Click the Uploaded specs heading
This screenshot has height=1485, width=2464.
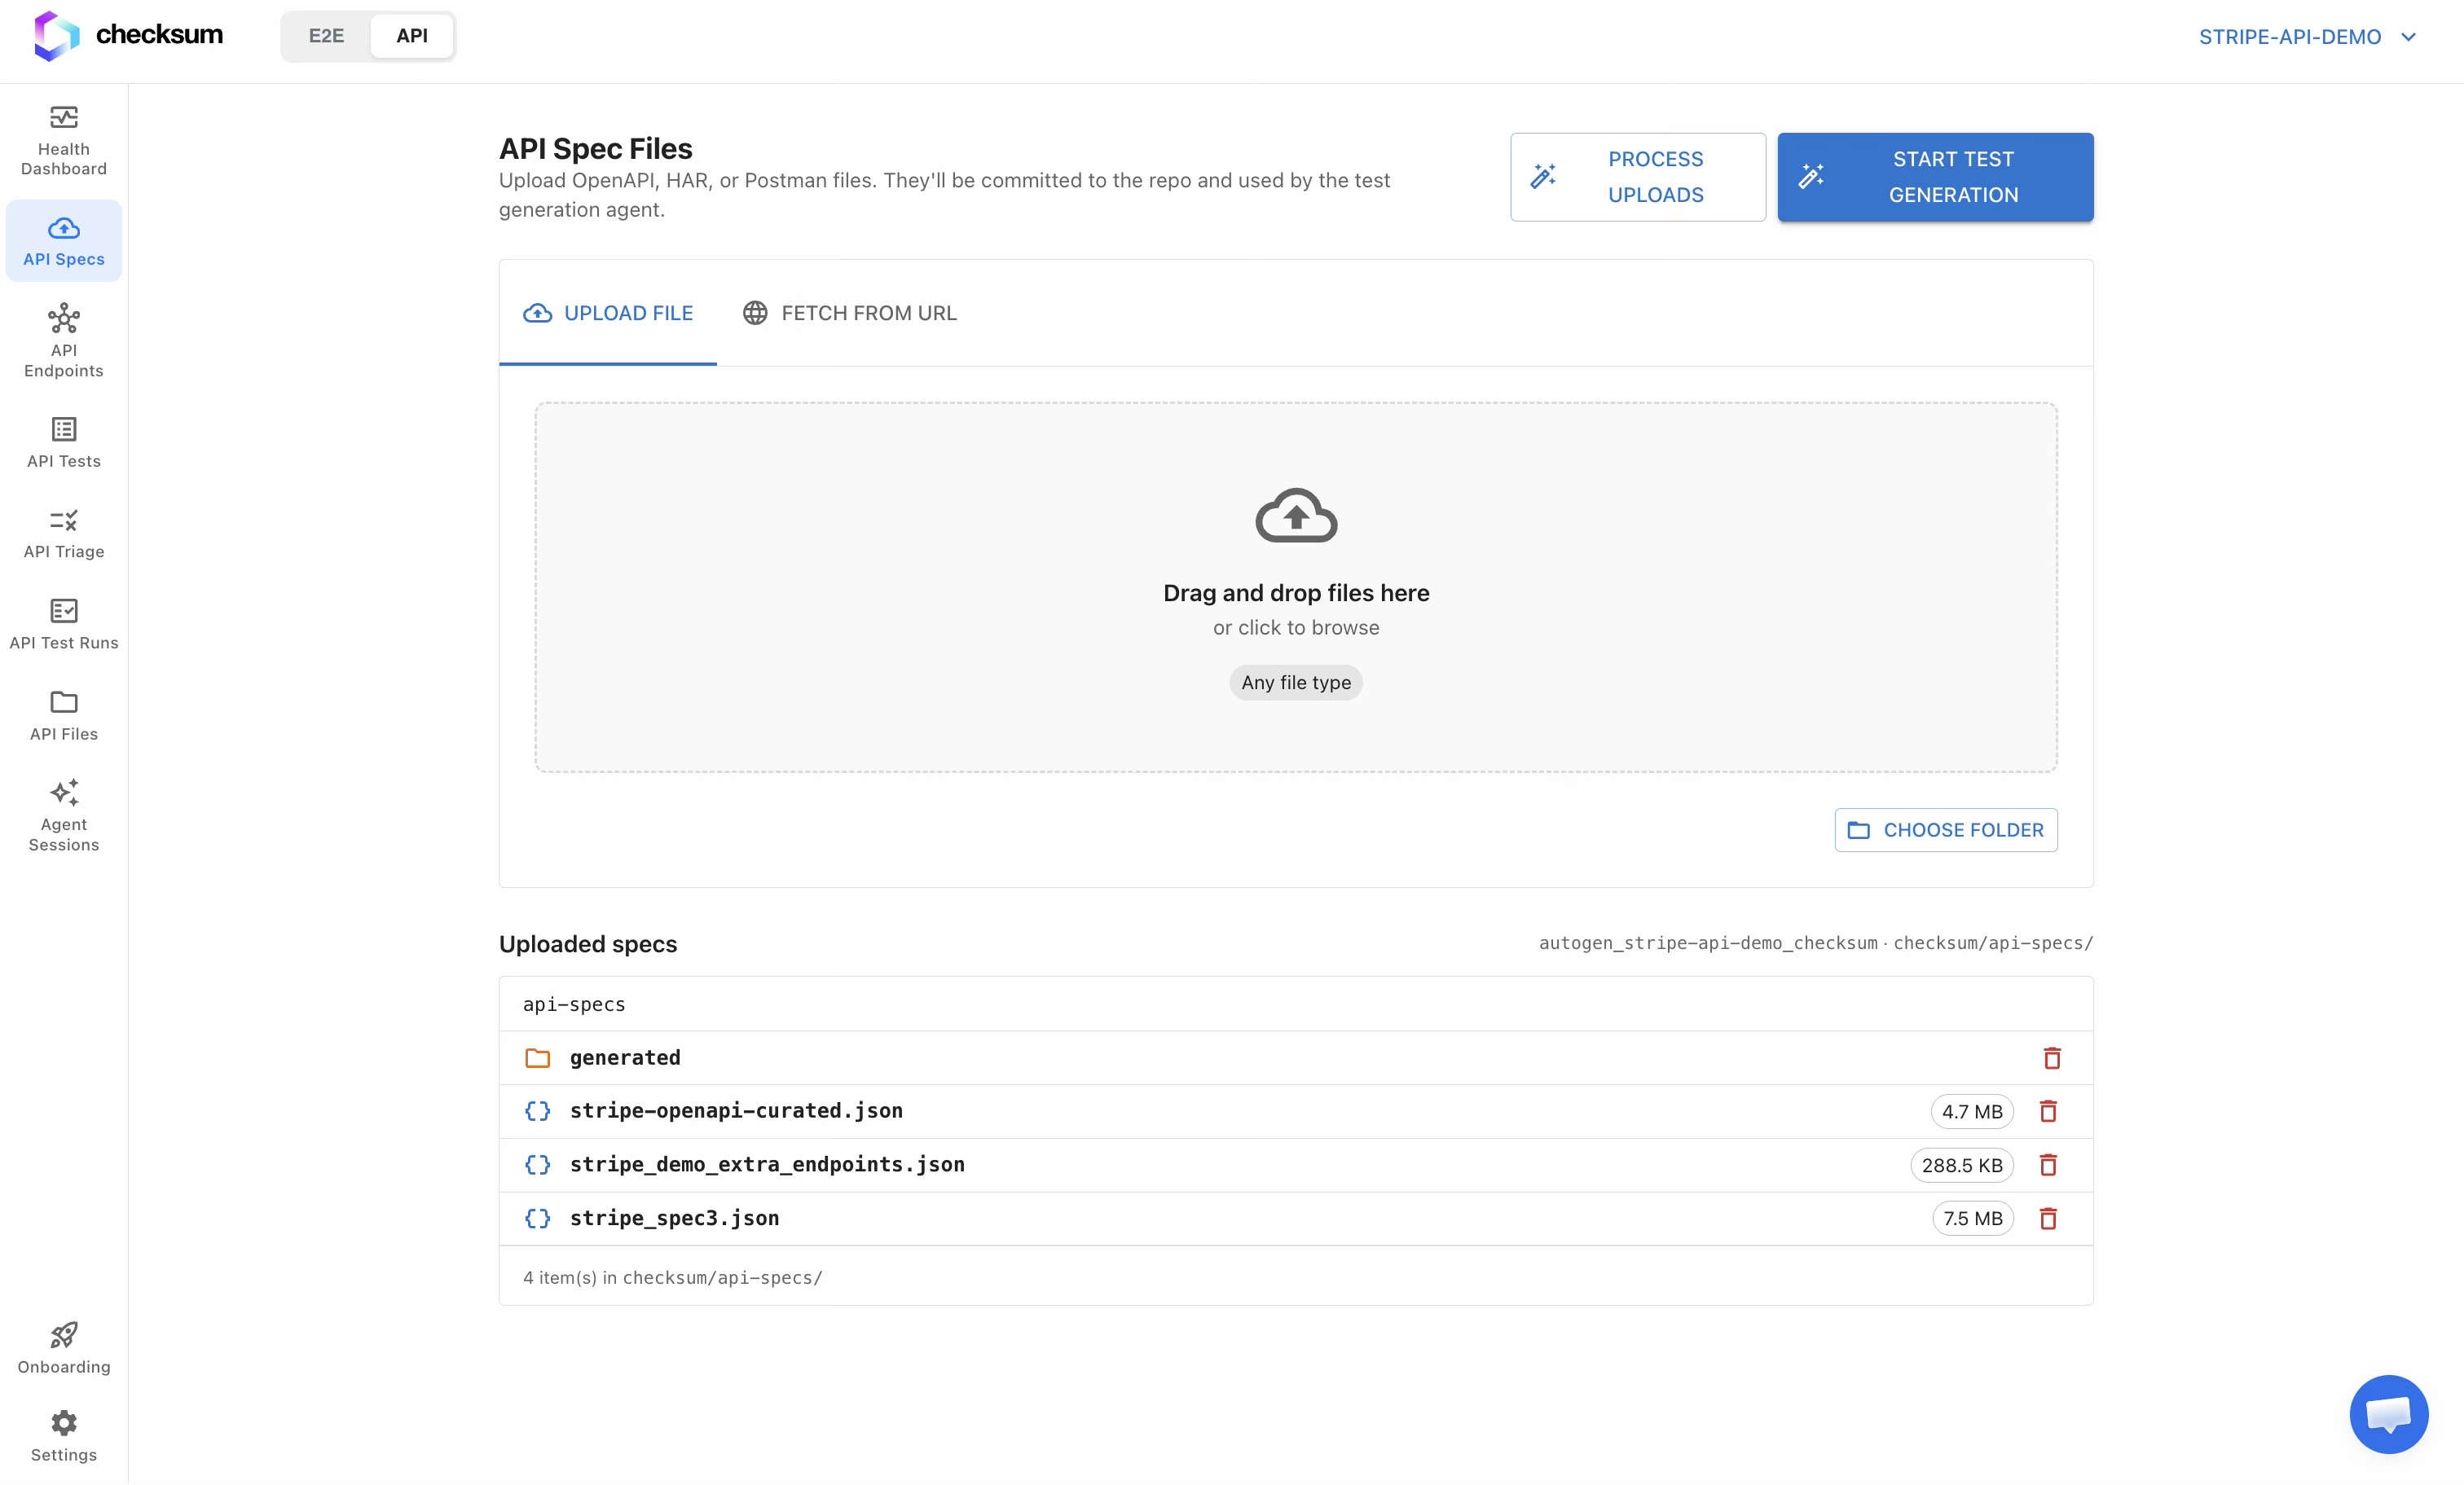(x=588, y=944)
